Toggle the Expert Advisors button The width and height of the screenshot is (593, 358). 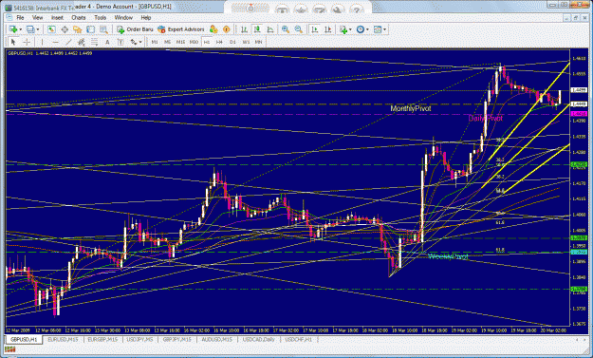click(x=181, y=29)
